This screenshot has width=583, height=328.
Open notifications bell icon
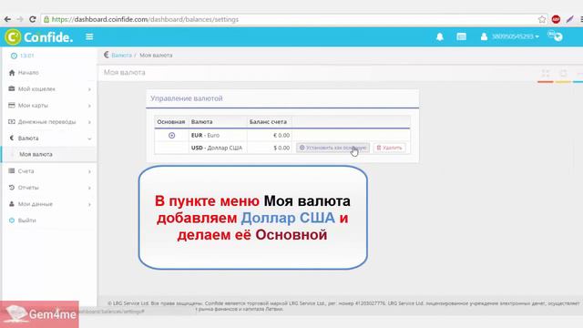[x=439, y=36]
